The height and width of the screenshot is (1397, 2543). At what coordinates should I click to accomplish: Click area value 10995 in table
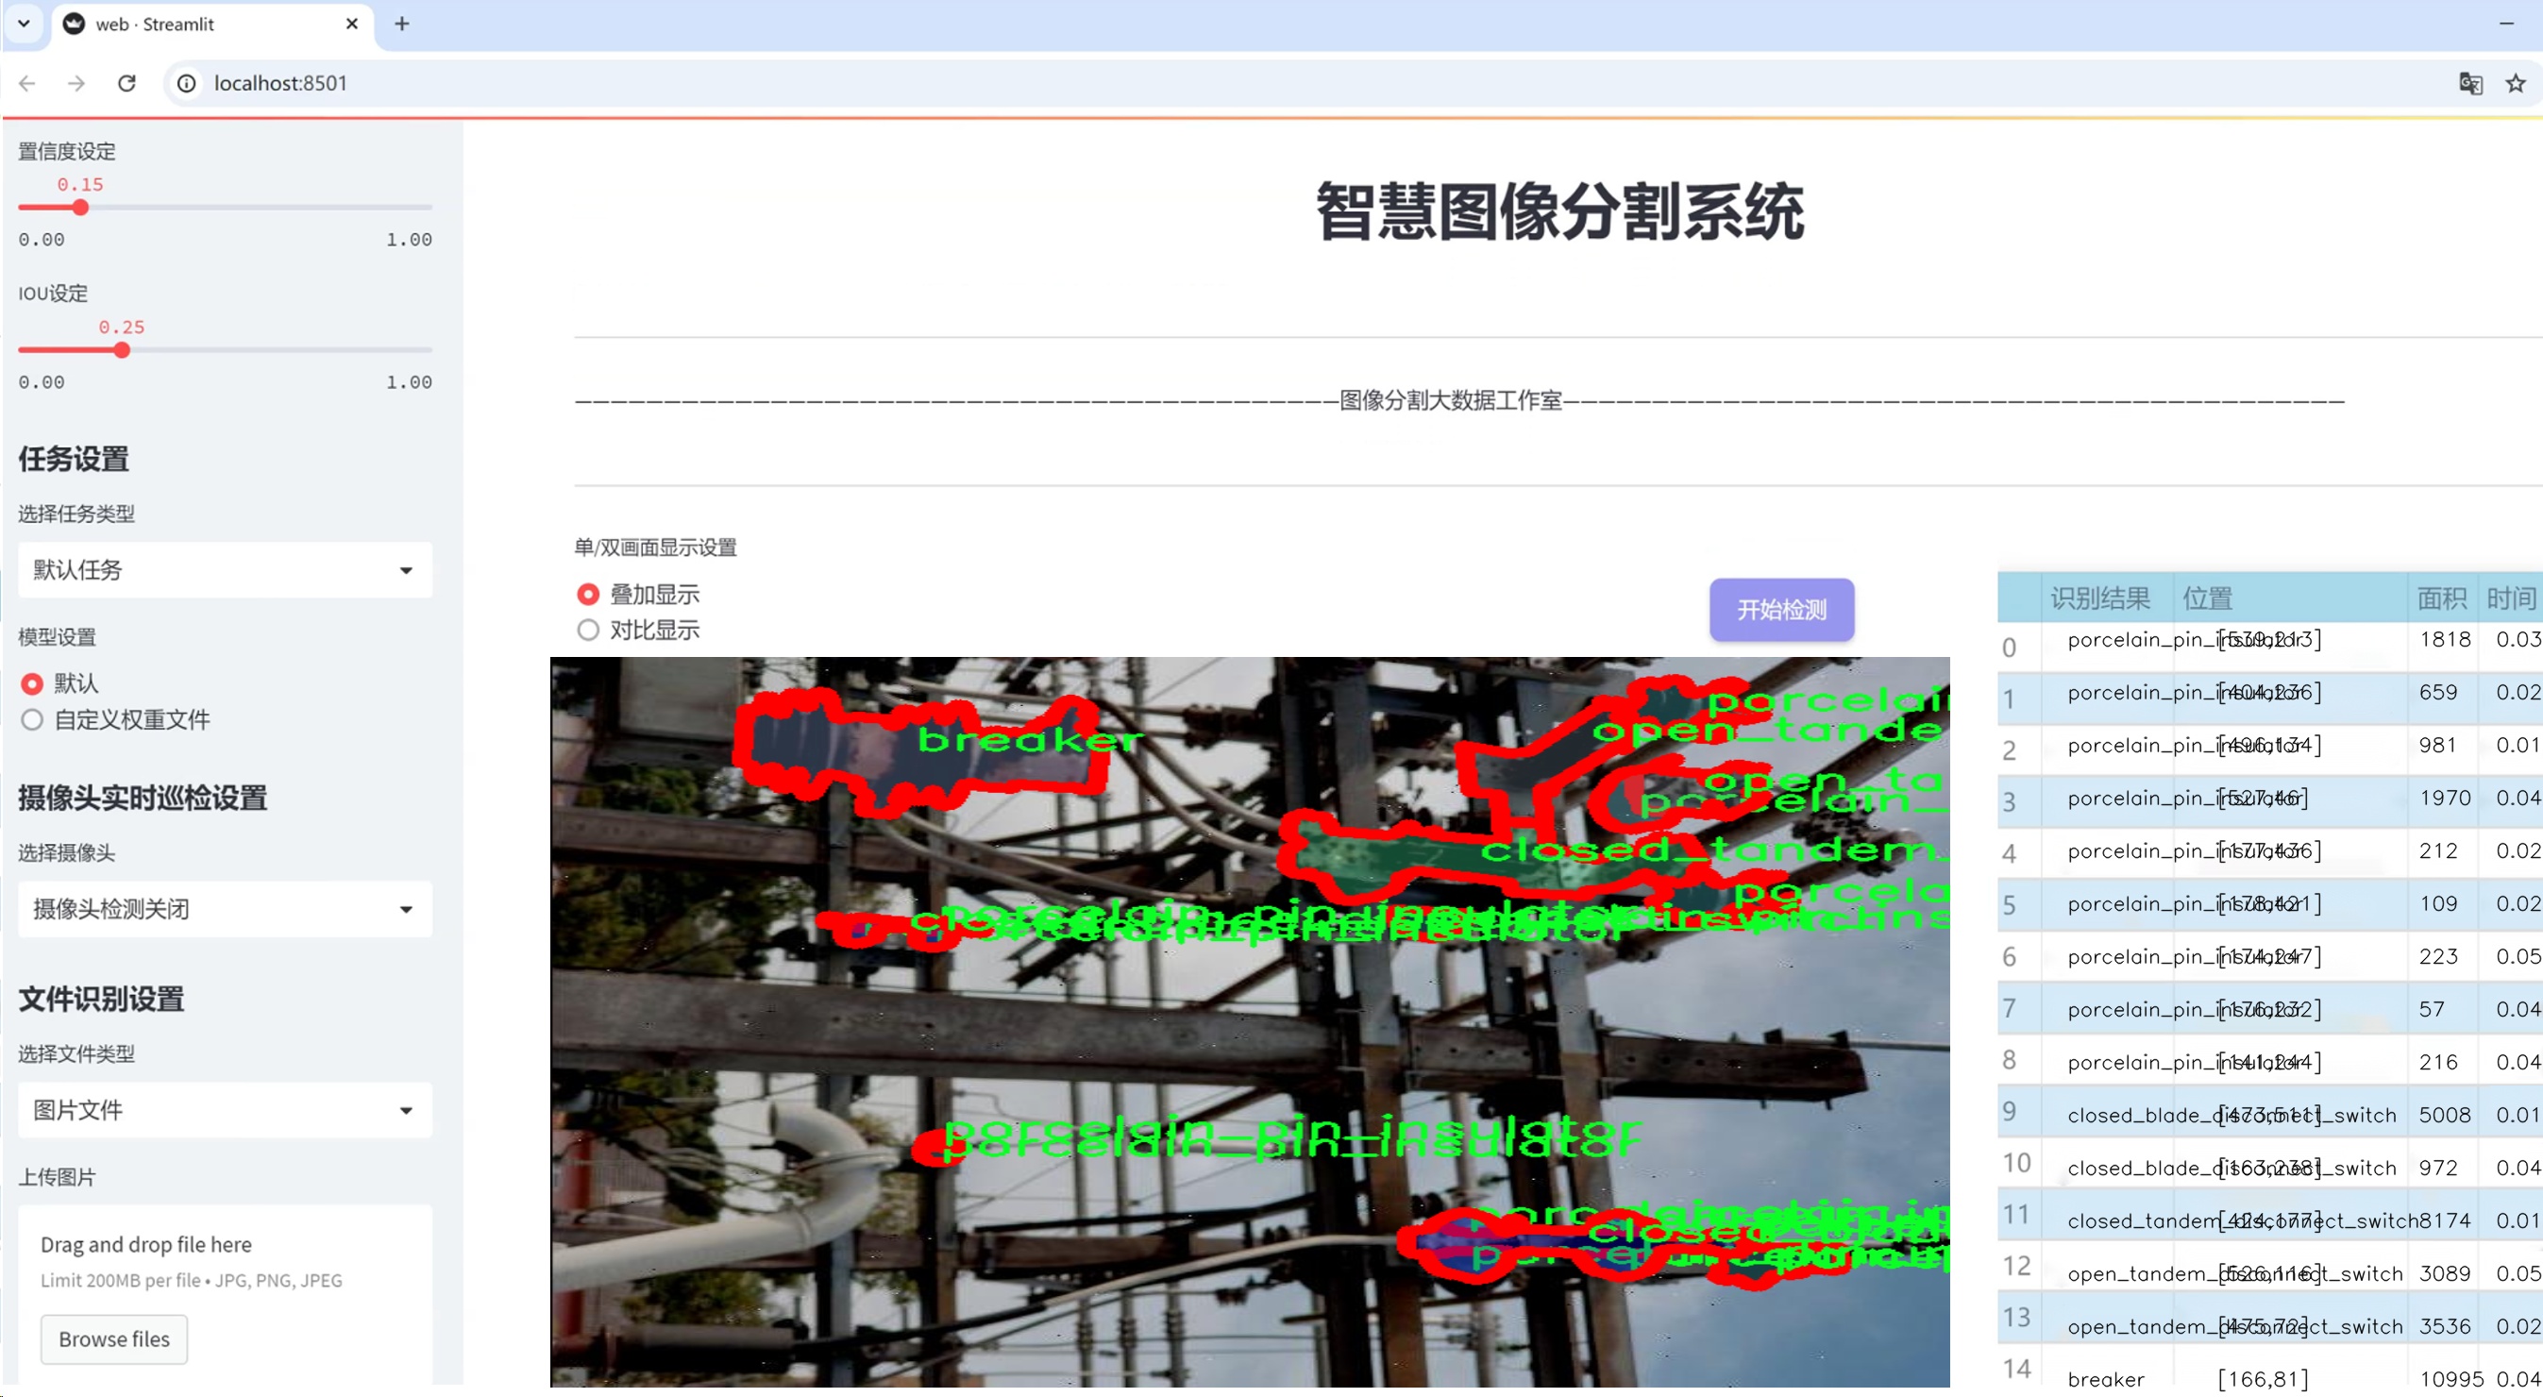[x=2450, y=1379]
